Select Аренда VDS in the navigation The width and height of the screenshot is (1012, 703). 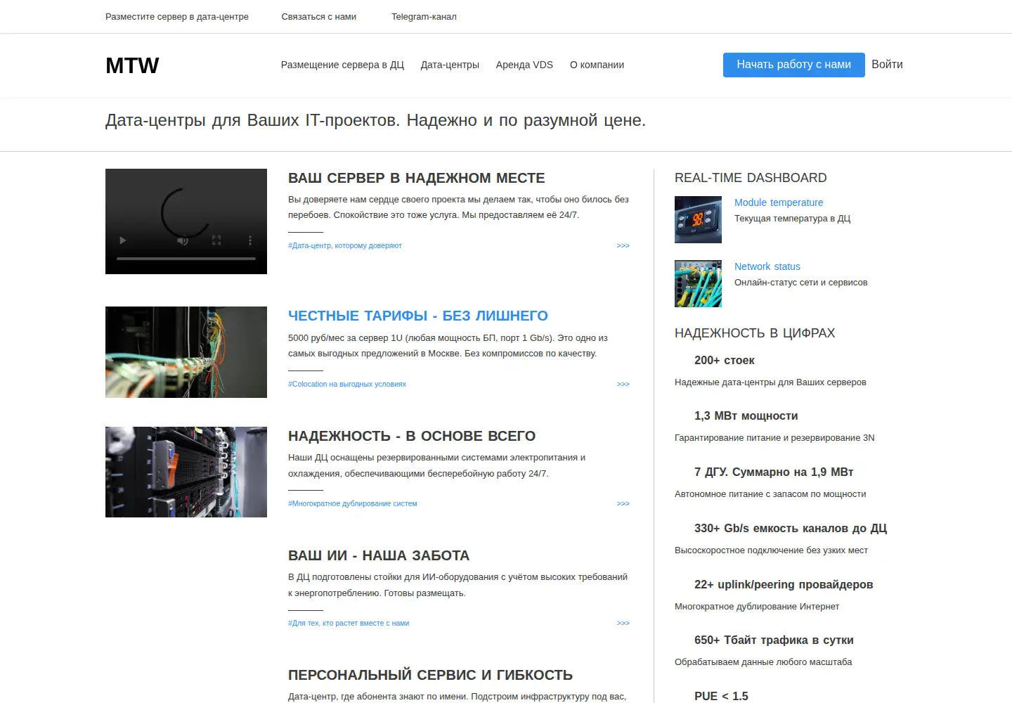click(524, 65)
